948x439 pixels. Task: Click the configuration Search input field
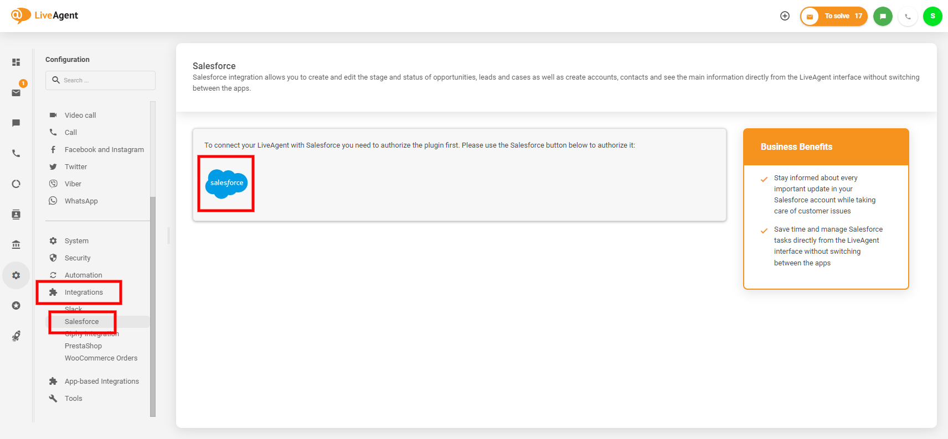tap(105, 80)
